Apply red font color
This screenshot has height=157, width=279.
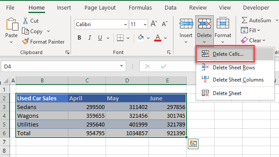(158, 38)
